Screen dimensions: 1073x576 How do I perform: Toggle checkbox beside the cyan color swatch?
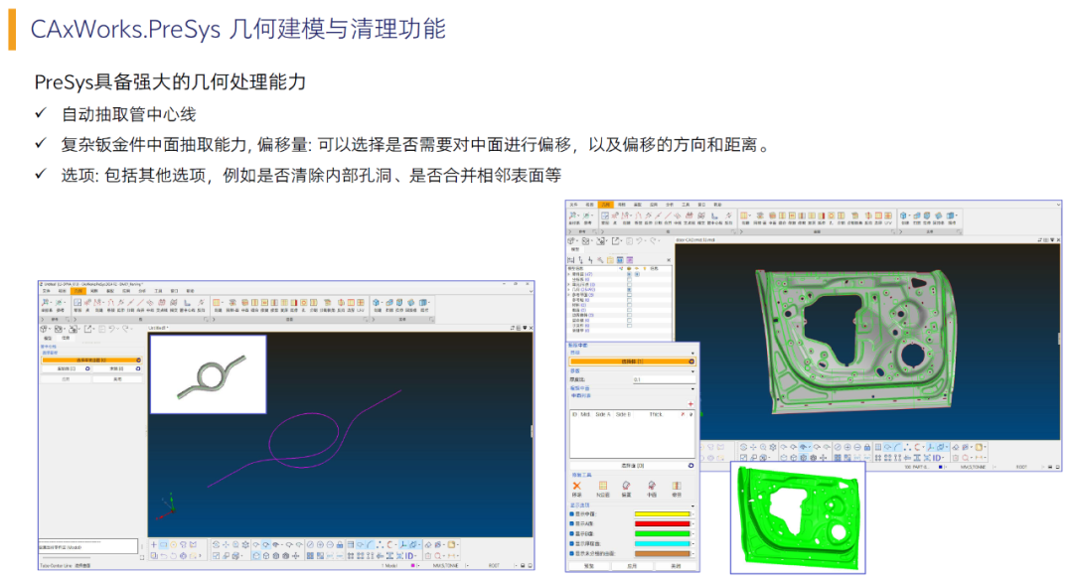(571, 544)
